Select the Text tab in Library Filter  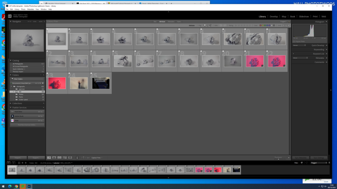point(155,22)
